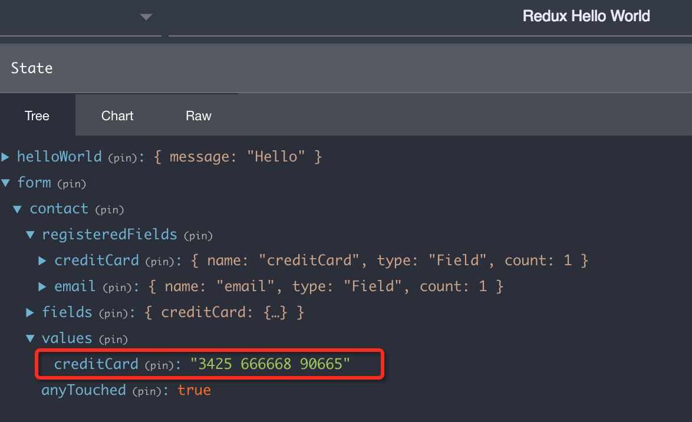Collapse the registeredFields node
Viewport: 692px width, 422px height.
pos(30,235)
